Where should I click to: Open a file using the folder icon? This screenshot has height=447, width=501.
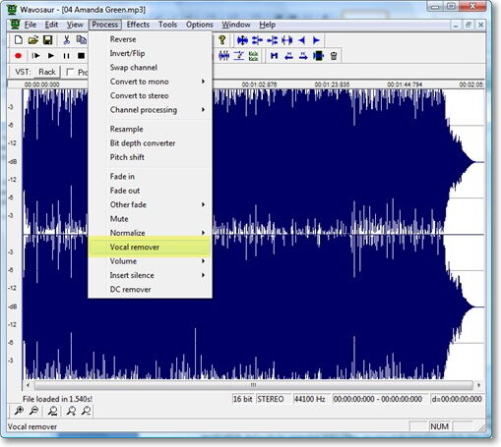[33, 40]
